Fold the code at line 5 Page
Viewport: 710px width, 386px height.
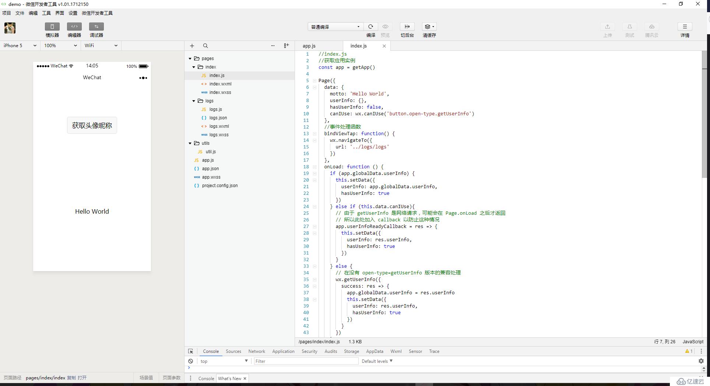tap(314, 81)
